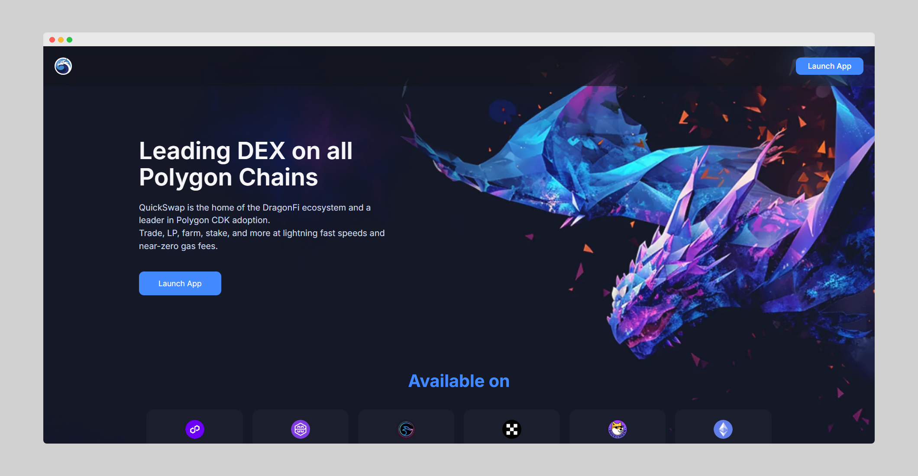Click the Launch App button in header
This screenshot has width=918, height=476.
point(829,66)
